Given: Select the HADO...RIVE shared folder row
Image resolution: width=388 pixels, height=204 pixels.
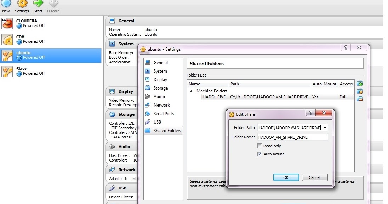Looking at the screenshot, I should tap(277, 97).
